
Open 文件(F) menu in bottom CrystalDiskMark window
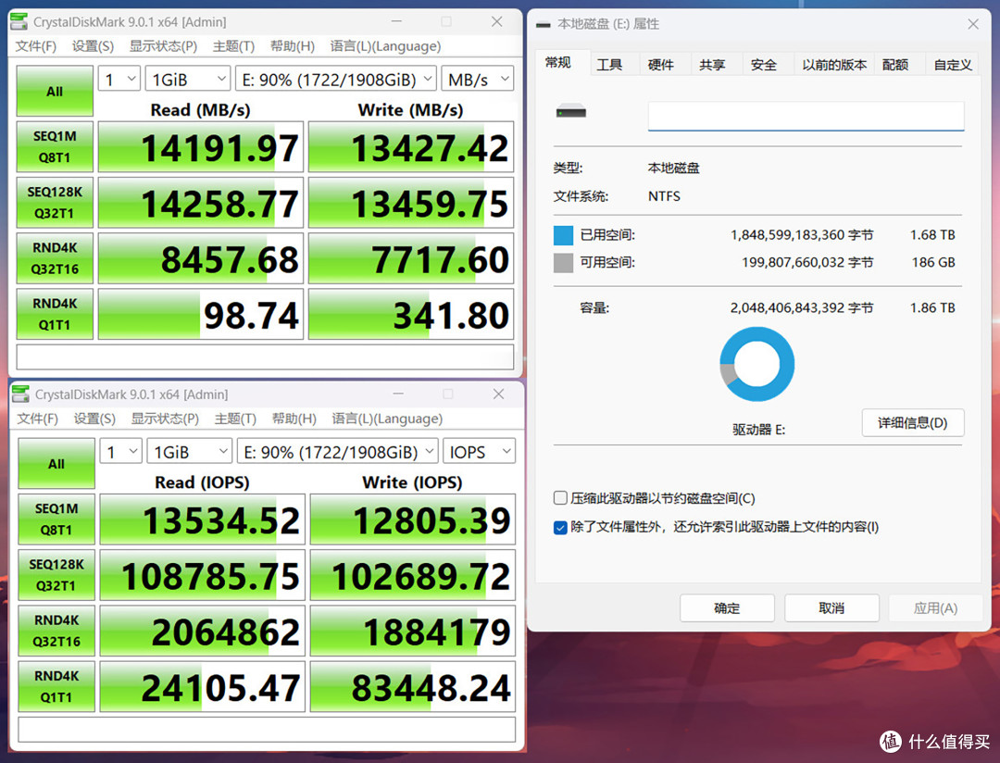point(37,419)
